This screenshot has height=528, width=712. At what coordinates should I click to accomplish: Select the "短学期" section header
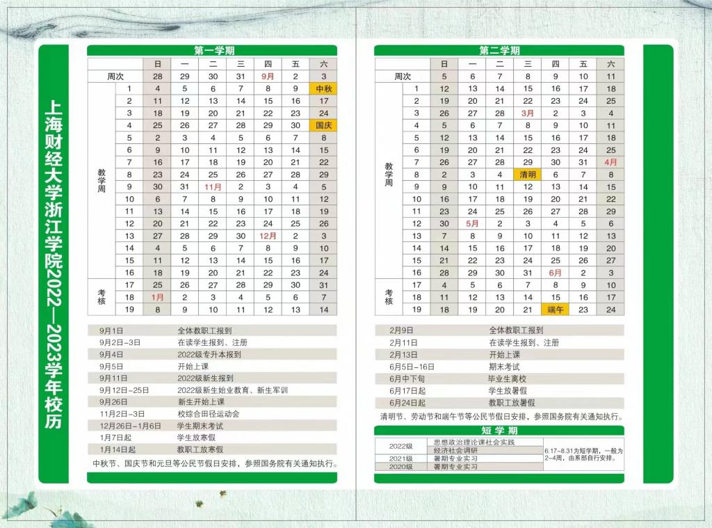[x=499, y=431]
